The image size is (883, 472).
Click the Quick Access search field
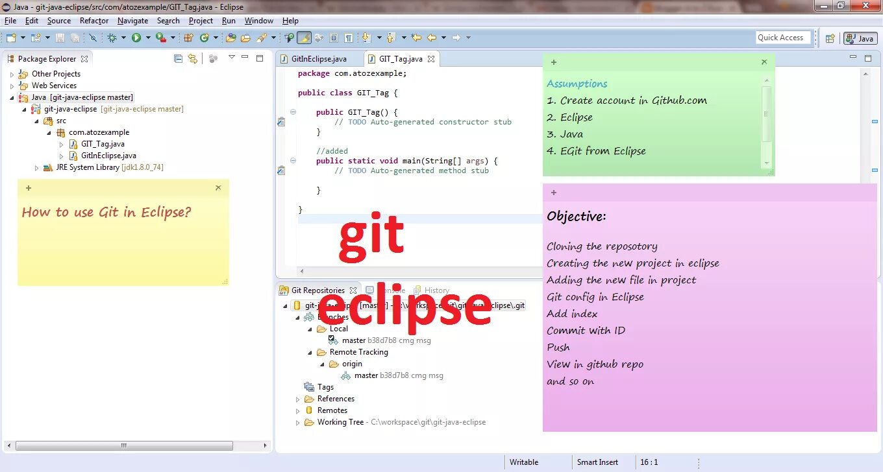point(784,38)
